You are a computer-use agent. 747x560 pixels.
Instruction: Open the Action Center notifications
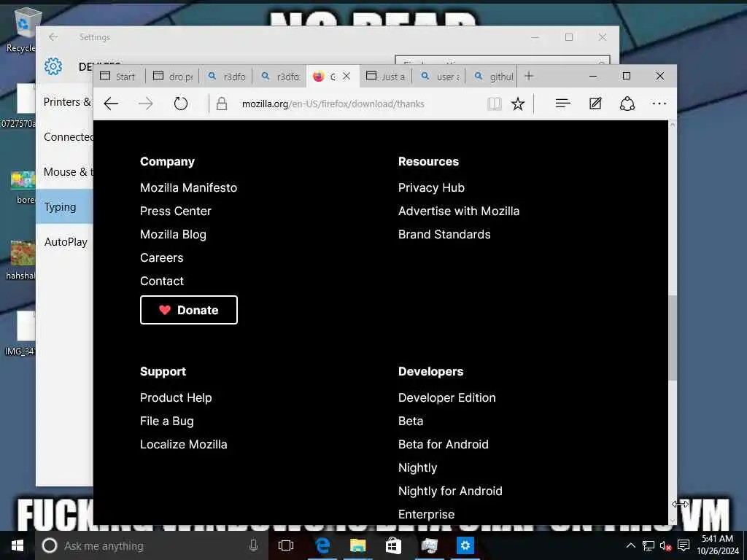click(684, 545)
